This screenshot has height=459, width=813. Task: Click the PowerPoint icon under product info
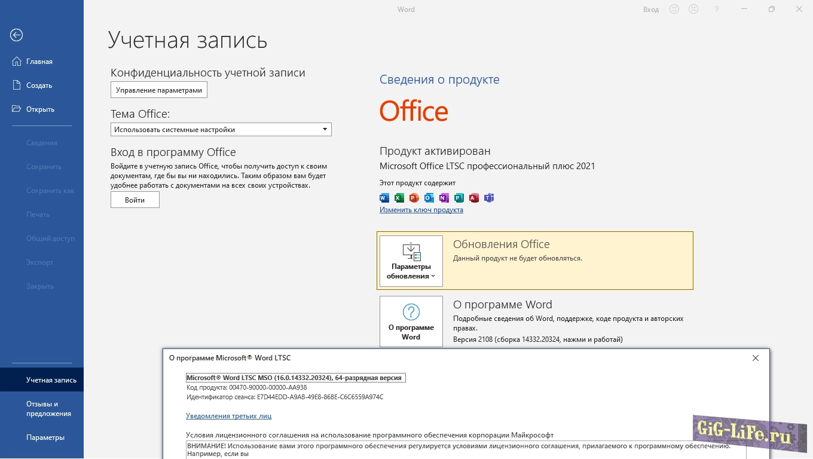414,198
